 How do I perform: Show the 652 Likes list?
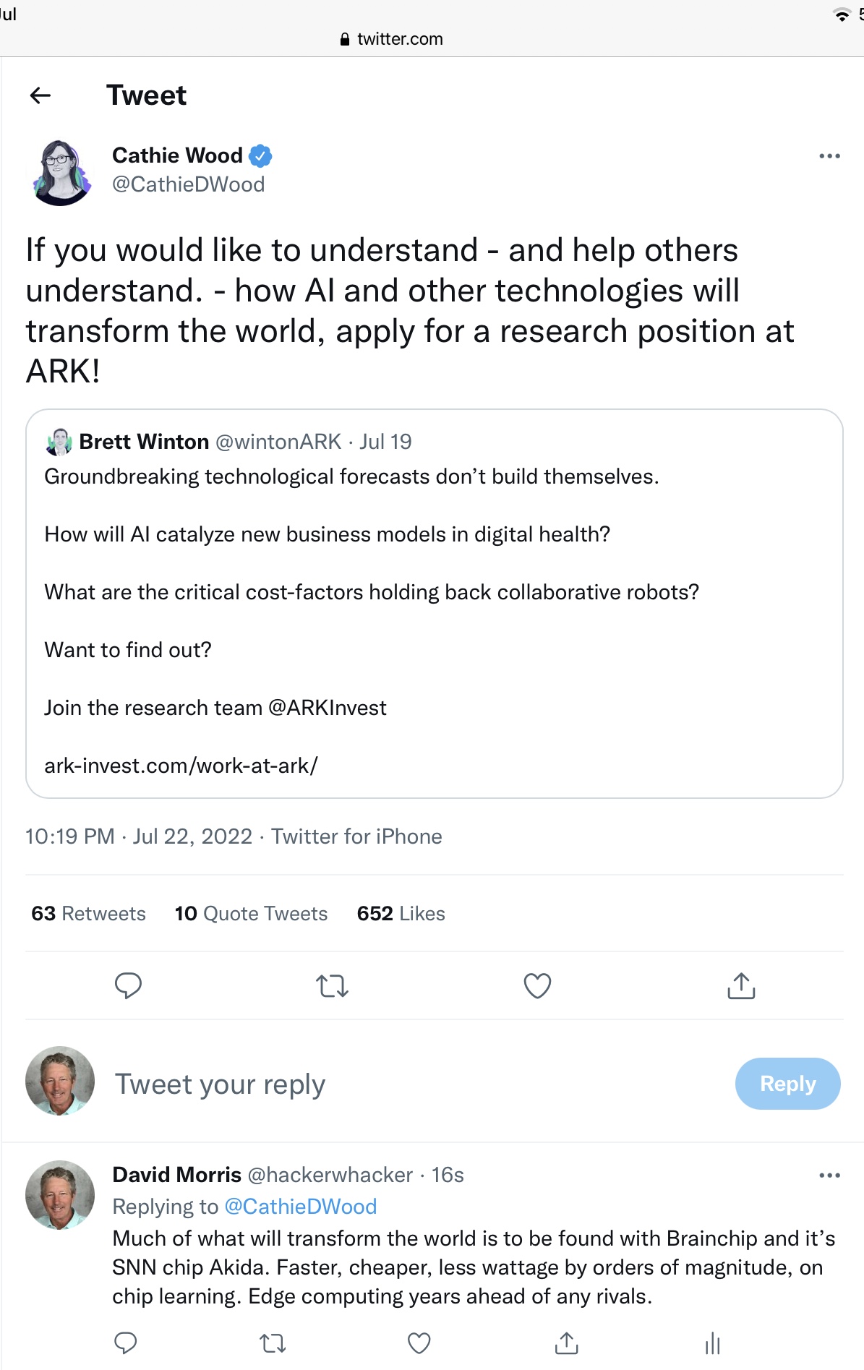[x=401, y=914]
